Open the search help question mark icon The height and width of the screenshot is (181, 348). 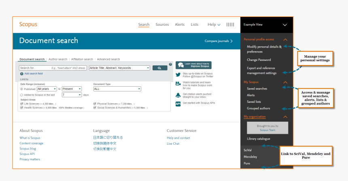point(170,64)
